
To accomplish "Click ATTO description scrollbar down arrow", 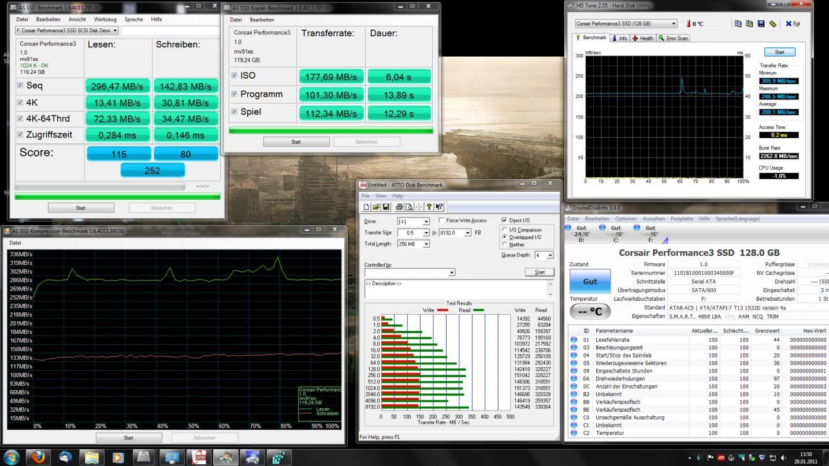I will click(x=550, y=294).
